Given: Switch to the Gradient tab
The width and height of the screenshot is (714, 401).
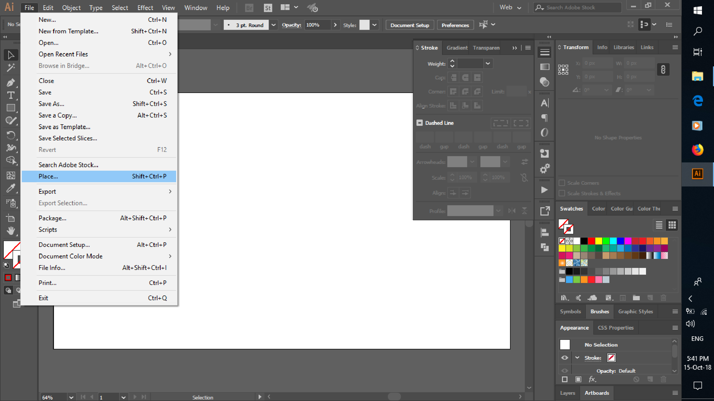Looking at the screenshot, I should [x=457, y=48].
